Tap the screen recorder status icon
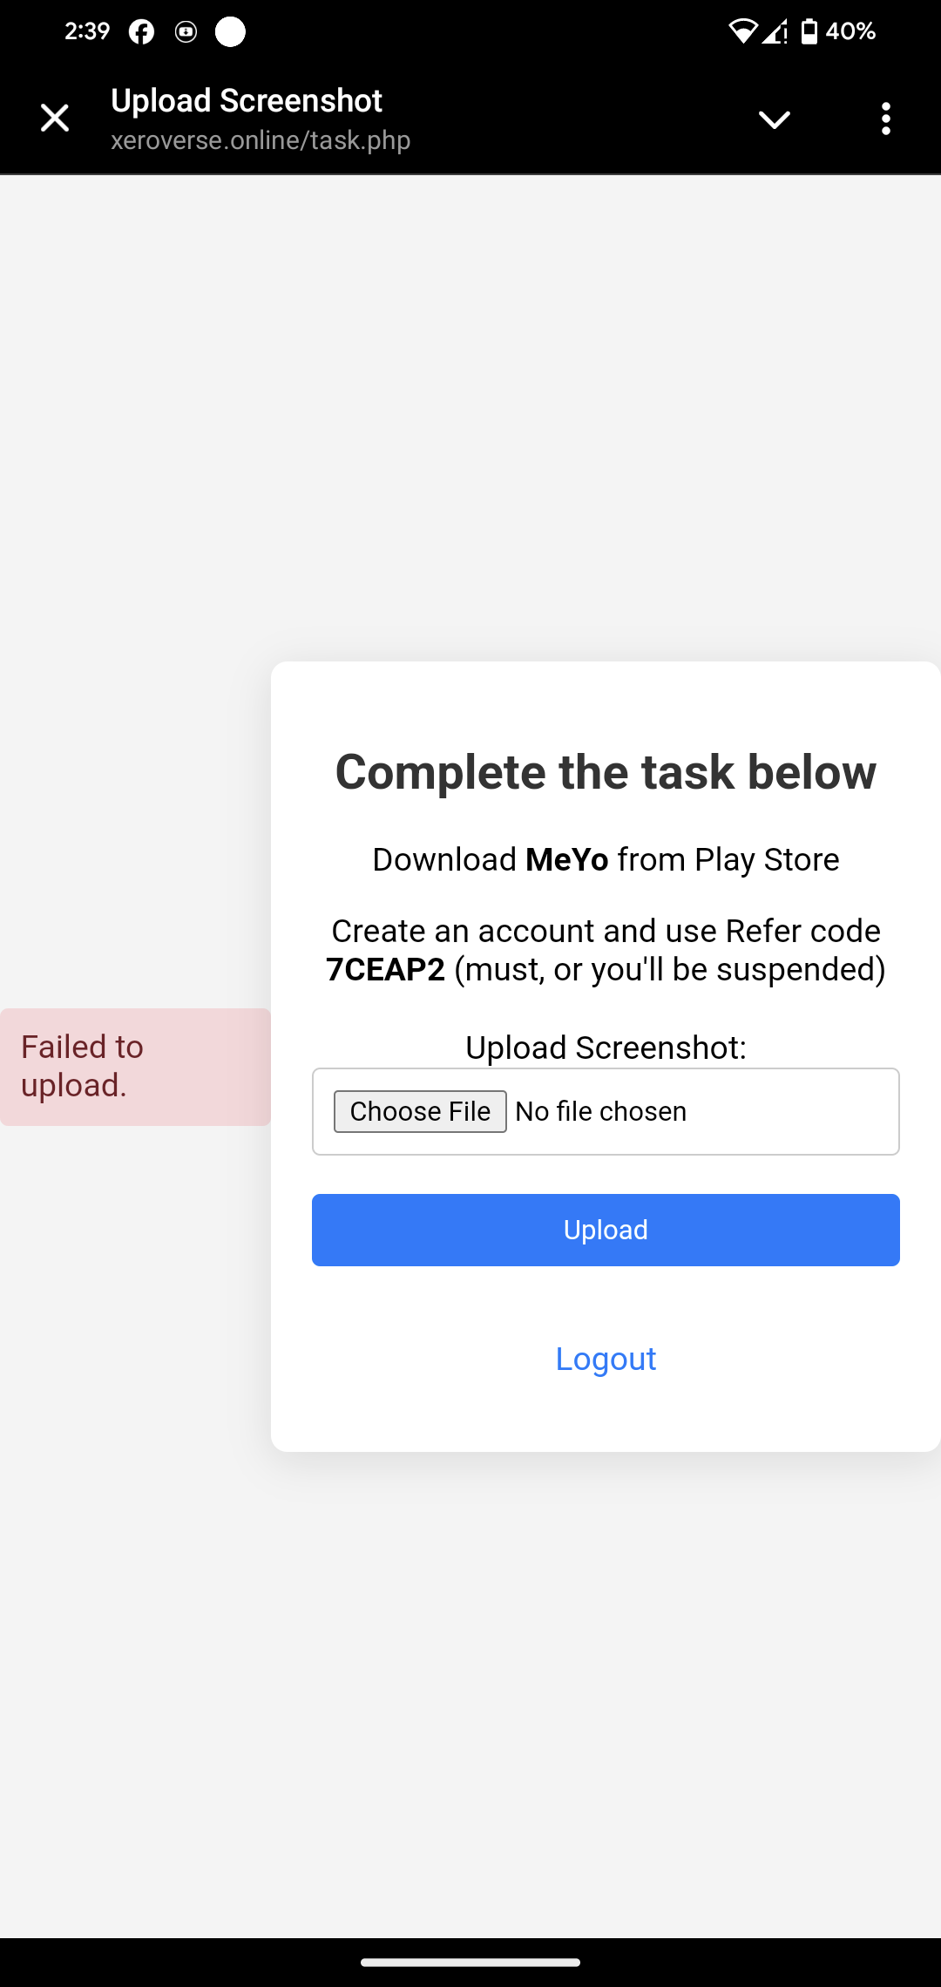941x1987 pixels. (186, 32)
